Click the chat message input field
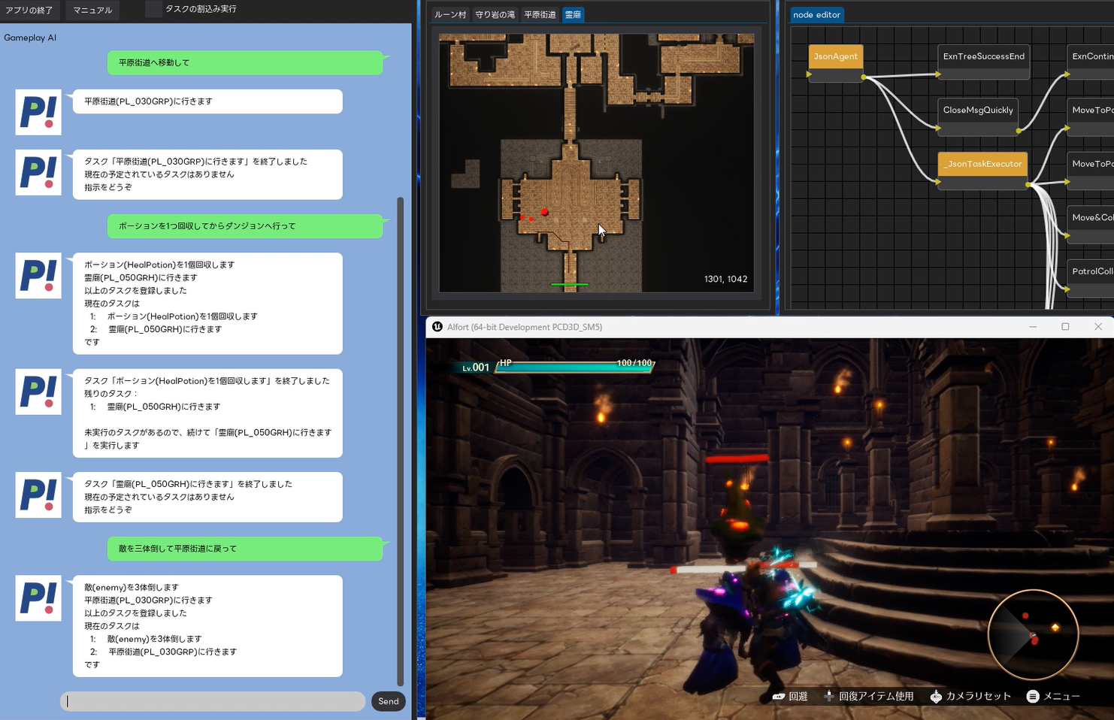 [213, 701]
